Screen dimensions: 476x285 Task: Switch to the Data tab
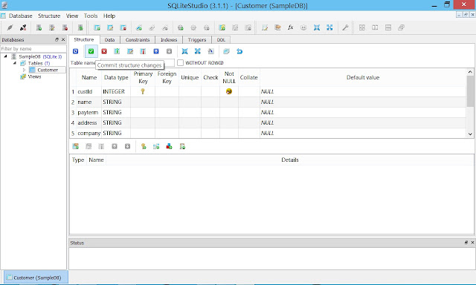pos(109,39)
